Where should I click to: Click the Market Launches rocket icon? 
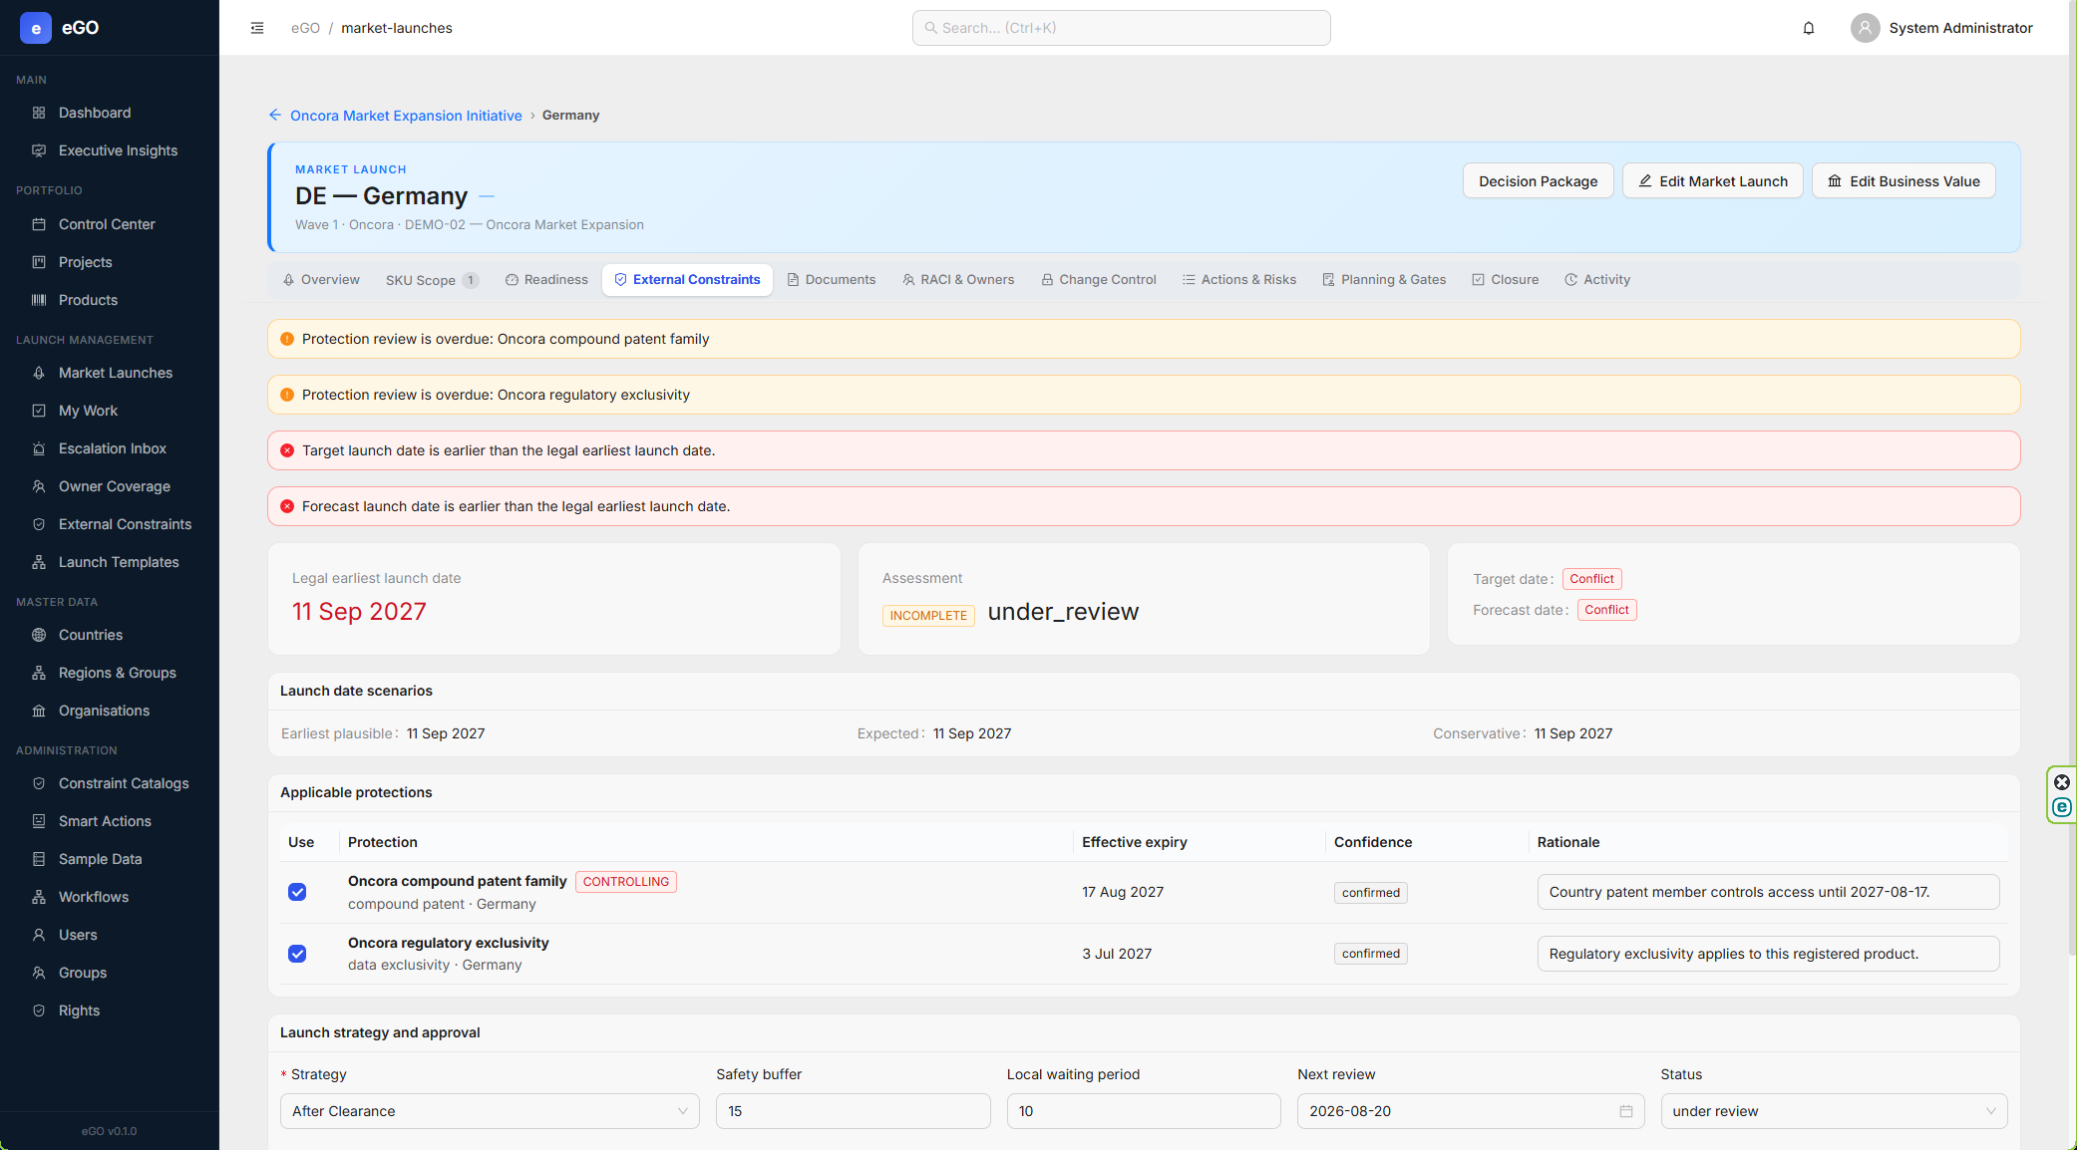coord(39,373)
